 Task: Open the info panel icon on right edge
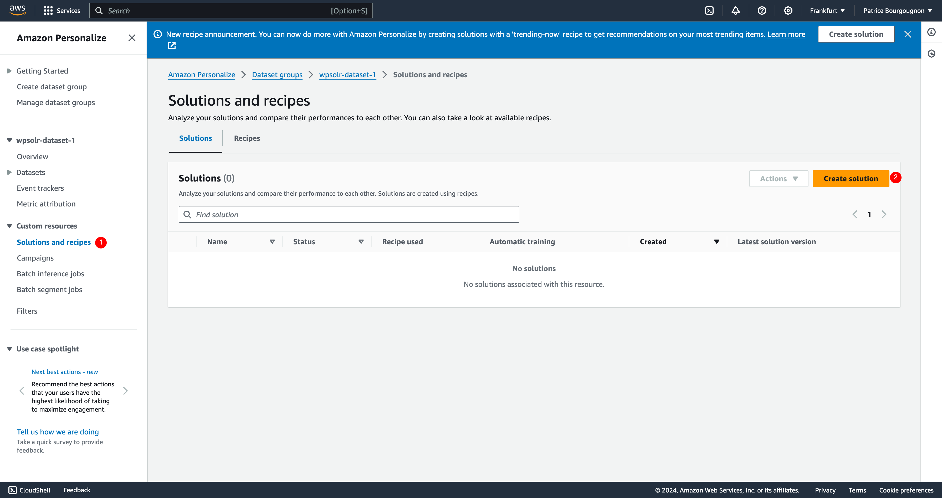point(931,32)
